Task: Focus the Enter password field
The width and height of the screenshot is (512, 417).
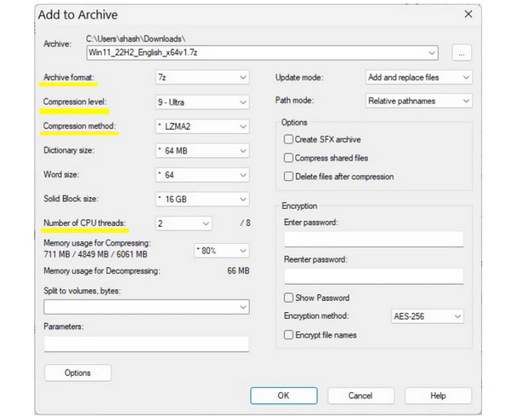Action: click(374, 239)
